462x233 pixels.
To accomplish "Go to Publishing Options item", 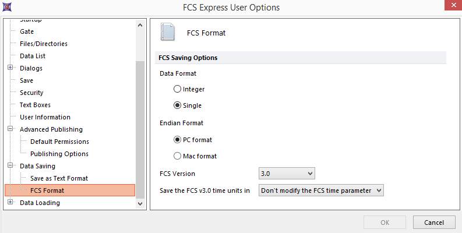I will (59, 154).
